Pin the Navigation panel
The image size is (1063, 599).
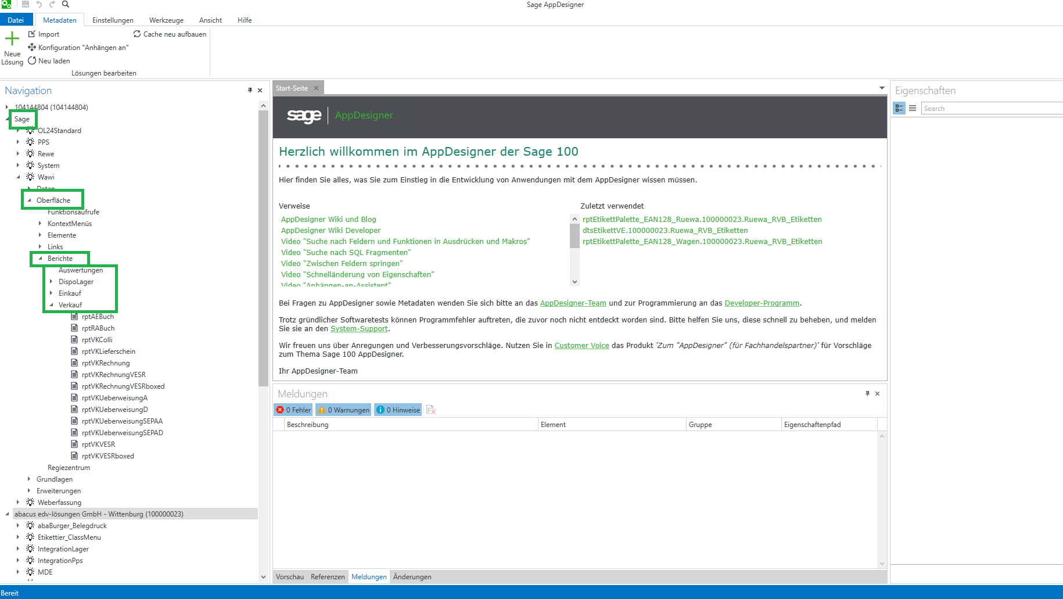tap(250, 90)
